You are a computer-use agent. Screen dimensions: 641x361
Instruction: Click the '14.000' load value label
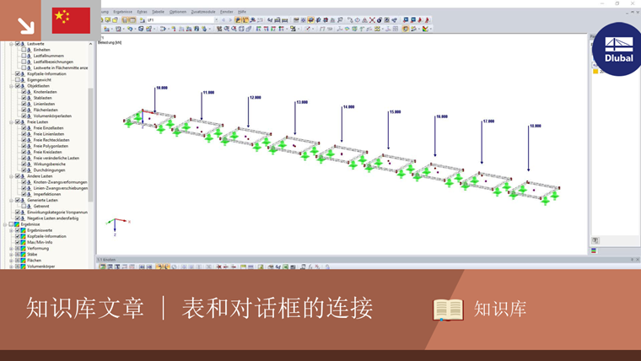tap(348, 107)
